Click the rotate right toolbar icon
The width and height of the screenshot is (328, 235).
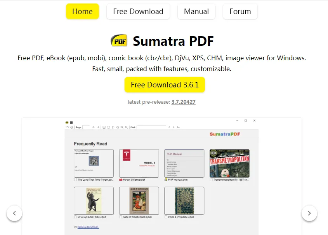(x=118, y=127)
